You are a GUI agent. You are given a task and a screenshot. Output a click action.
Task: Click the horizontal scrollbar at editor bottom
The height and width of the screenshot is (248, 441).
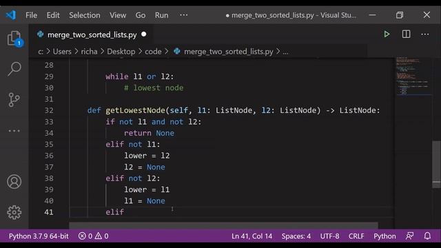[x=223, y=225]
